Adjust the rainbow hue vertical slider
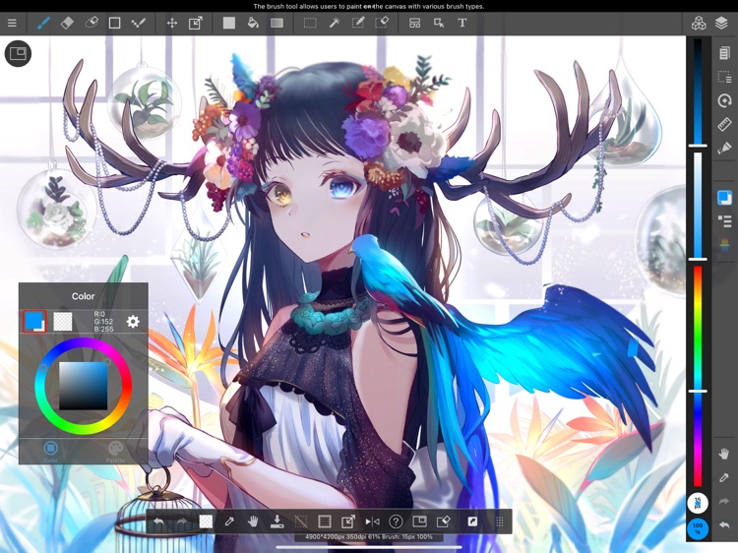 point(698,377)
